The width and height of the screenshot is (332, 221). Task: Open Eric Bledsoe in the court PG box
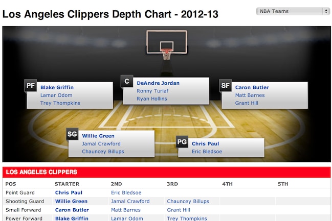(207, 152)
